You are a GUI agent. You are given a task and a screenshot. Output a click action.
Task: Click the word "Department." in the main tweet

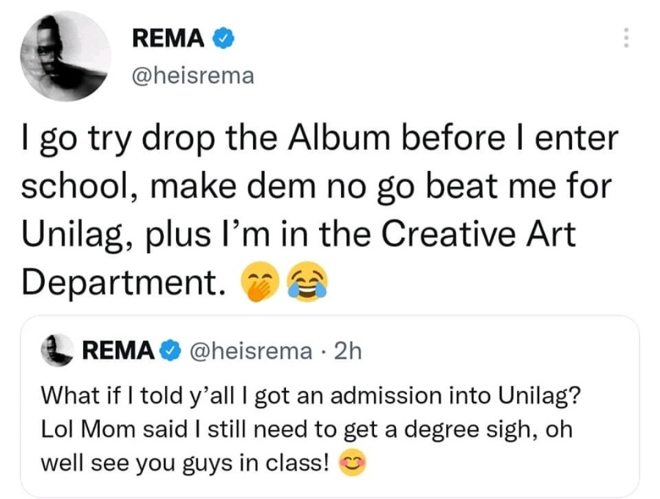click(x=121, y=281)
